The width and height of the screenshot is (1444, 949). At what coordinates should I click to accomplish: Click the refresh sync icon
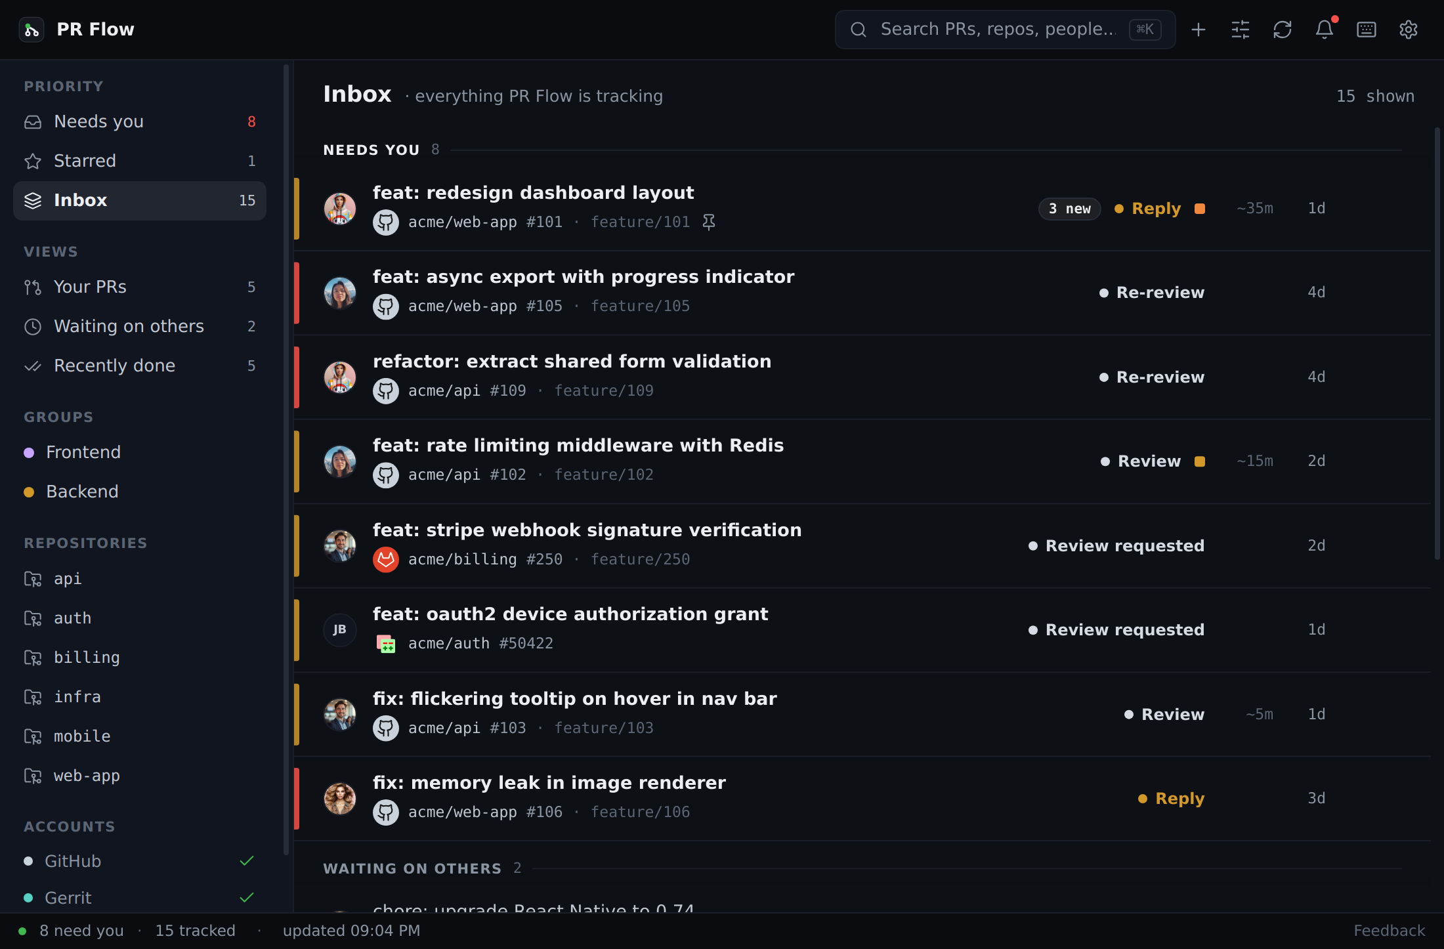1283,30
